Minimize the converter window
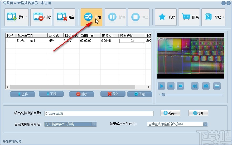 (224, 3)
